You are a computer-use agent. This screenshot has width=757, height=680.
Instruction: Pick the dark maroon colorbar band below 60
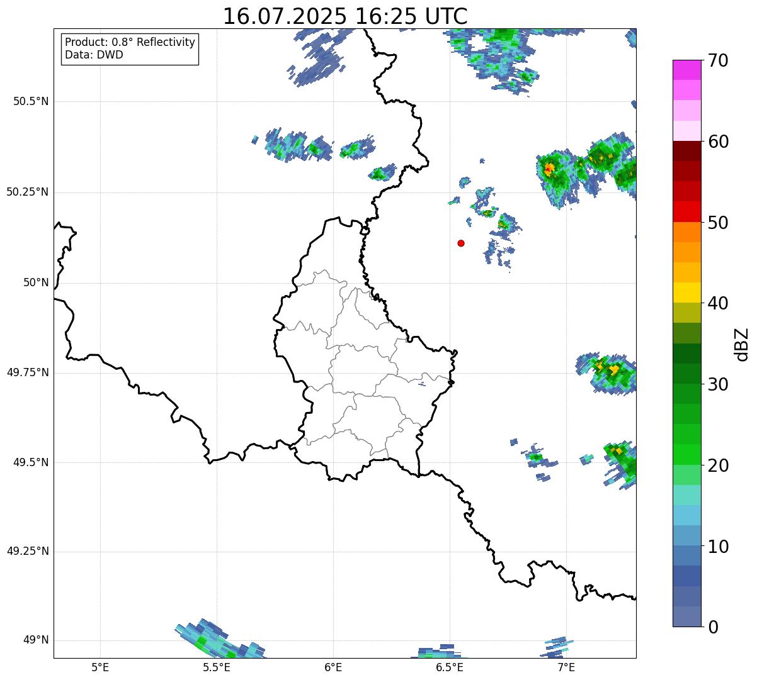pos(687,152)
